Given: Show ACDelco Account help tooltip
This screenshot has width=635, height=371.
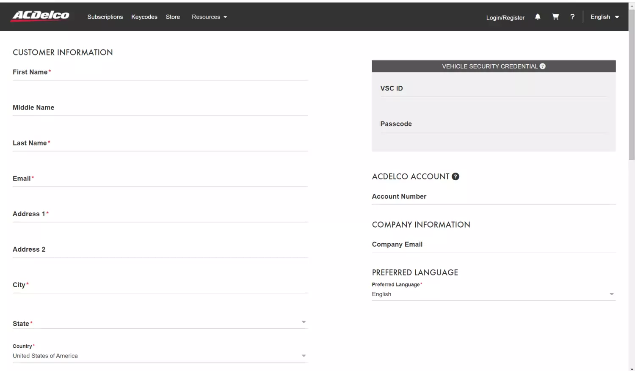Looking at the screenshot, I should point(456,176).
